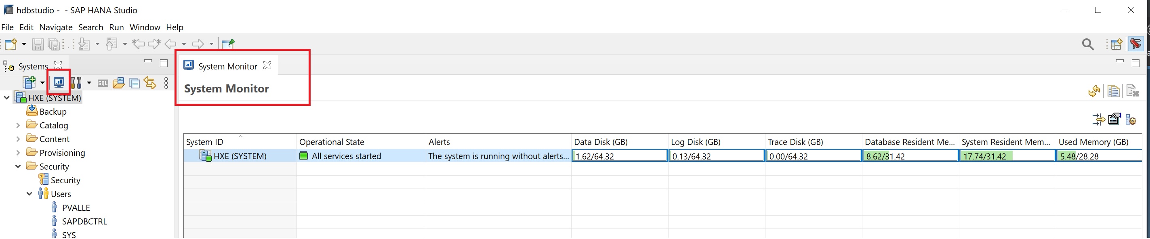Image resolution: width=1150 pixels, height=239 pixels.
Task: Click Collapse All in Systems panel
Action: 135,84
